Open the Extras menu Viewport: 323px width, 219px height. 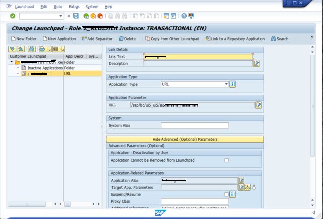point(74,7)
